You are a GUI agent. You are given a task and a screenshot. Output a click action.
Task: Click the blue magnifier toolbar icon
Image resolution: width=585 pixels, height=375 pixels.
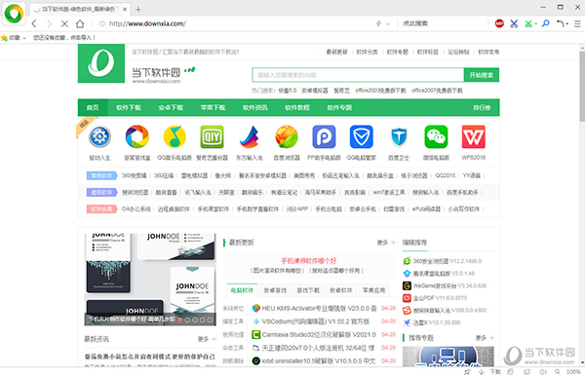point(545,23)
